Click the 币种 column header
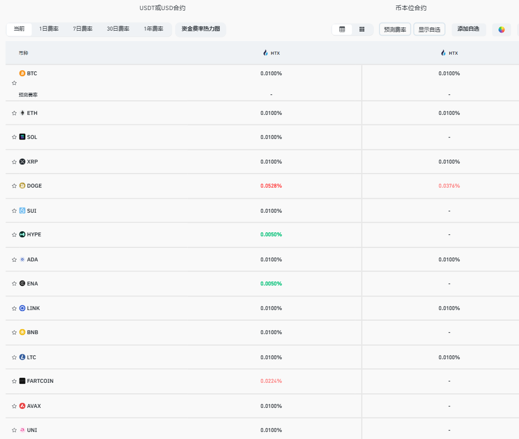 (24, 53)
